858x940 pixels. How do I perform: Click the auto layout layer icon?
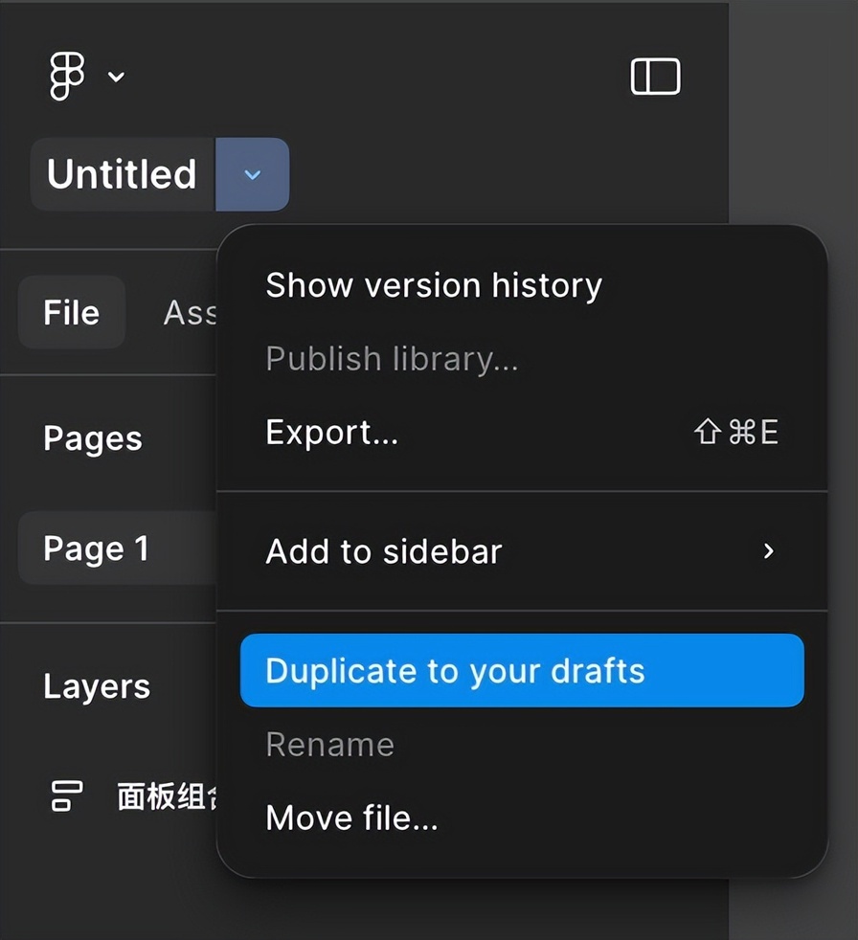click(66, 796)
